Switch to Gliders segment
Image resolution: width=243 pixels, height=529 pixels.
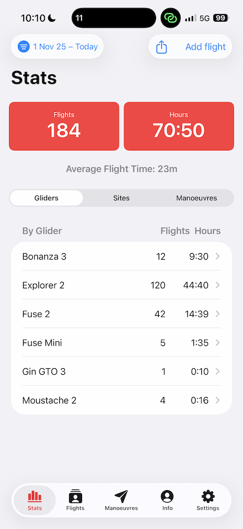click(x=46, y=198)
